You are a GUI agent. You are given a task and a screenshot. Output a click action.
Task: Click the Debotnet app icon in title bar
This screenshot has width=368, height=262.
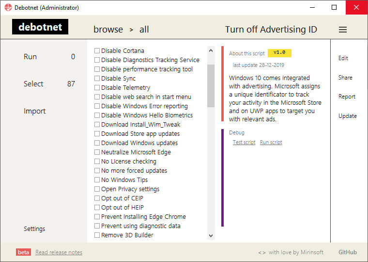pyautogui.click(x=8, y=8)
